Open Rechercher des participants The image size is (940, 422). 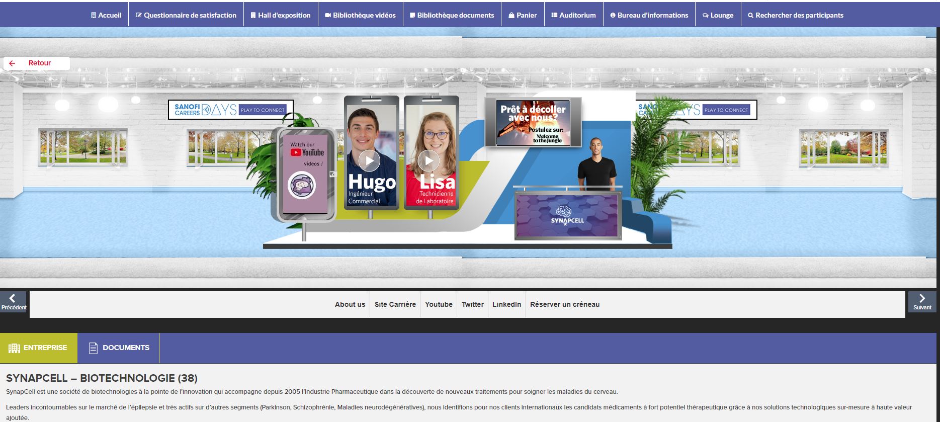pyautogui.click(x=796, y=15)
